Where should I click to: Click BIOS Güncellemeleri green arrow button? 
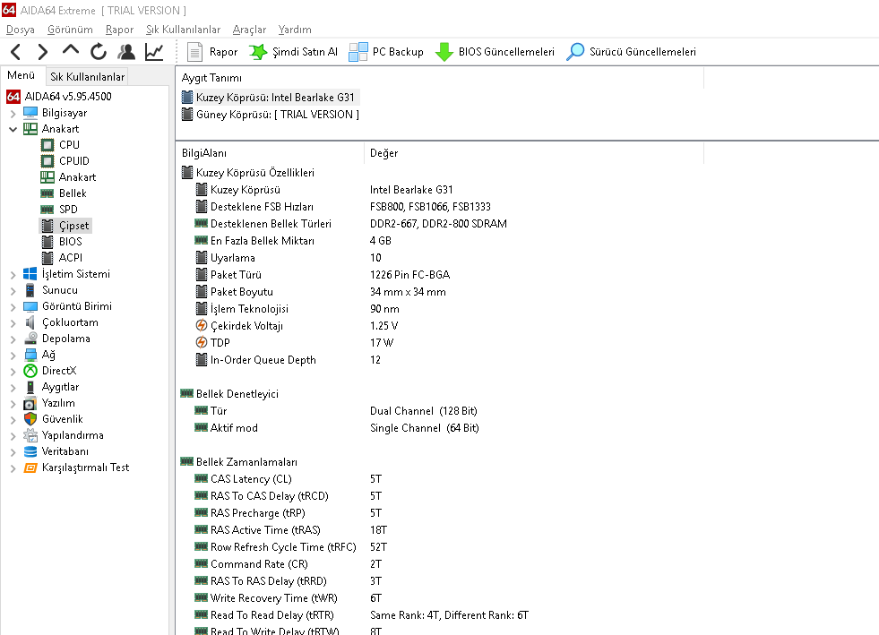[495, 52]
